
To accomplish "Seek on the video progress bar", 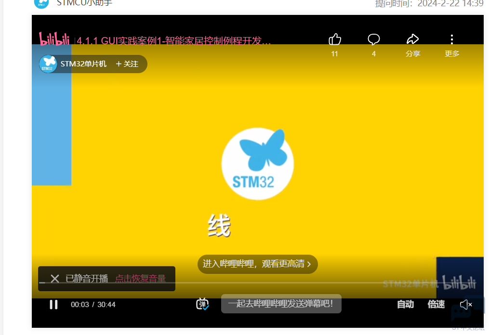I will click(258, 283).
